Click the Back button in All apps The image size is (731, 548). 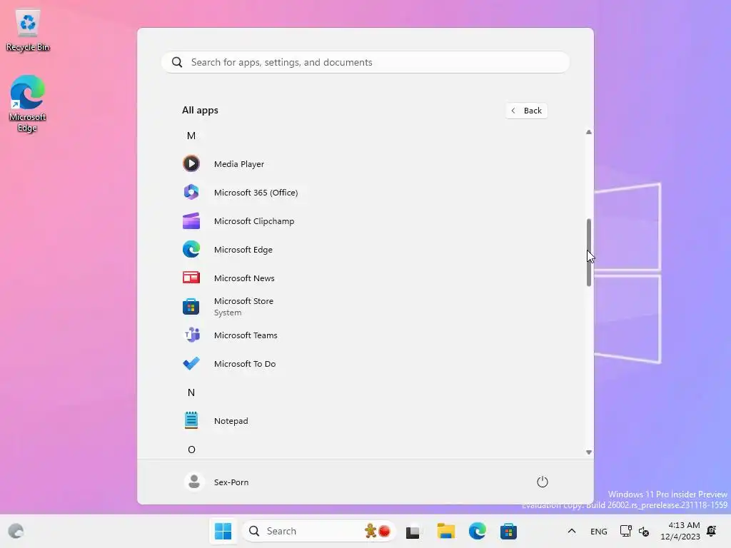tap(526, 111)
